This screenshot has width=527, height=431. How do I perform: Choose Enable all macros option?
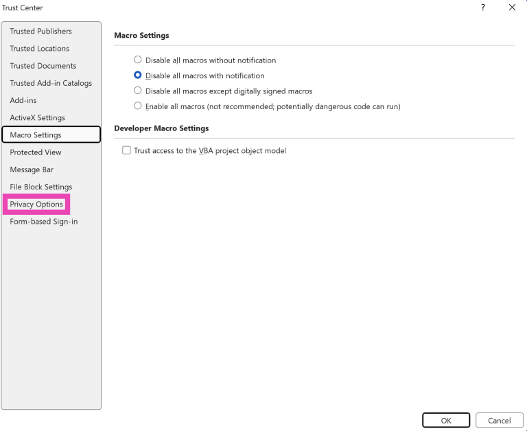pos(138,106)
